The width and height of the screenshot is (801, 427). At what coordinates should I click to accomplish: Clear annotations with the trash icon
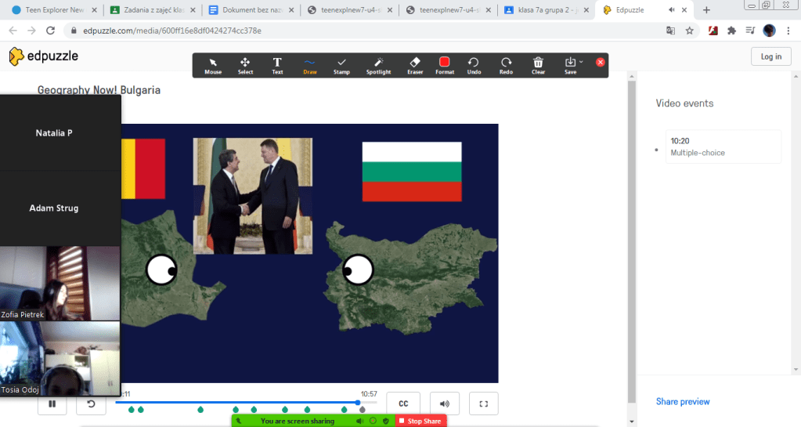(x=538, y=64)
